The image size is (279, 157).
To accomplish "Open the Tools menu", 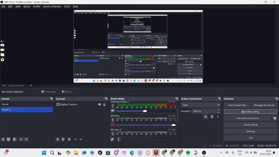I will coord(67,7).
